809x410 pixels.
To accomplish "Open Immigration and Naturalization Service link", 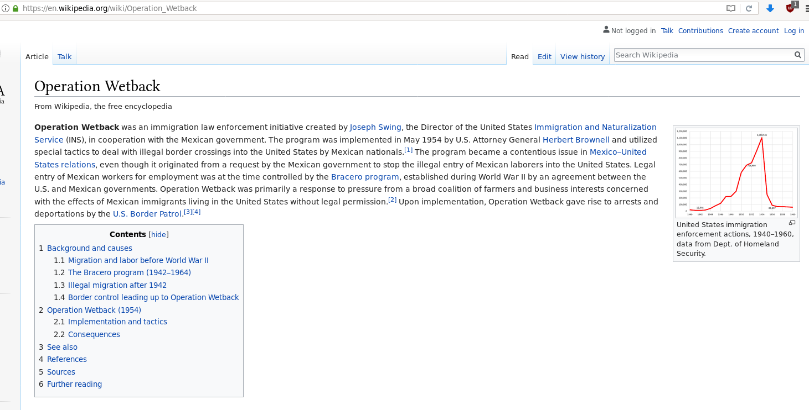I will click(x=595, y=127).
